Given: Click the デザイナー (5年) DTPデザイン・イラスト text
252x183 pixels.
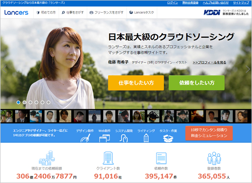Looking at the screenshot, I should [x=159, y=63].
